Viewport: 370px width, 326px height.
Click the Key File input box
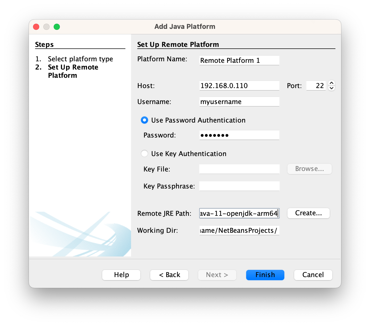[x=239, y=169]
